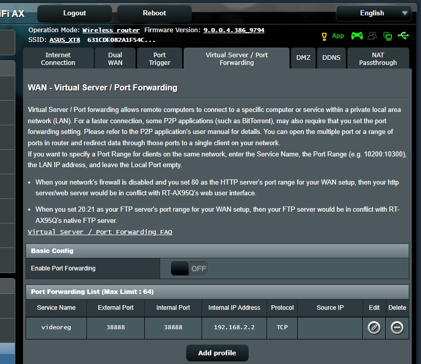Open the Game Boost controller icon
Screen dimensions: 421x364
pos(357,36)
